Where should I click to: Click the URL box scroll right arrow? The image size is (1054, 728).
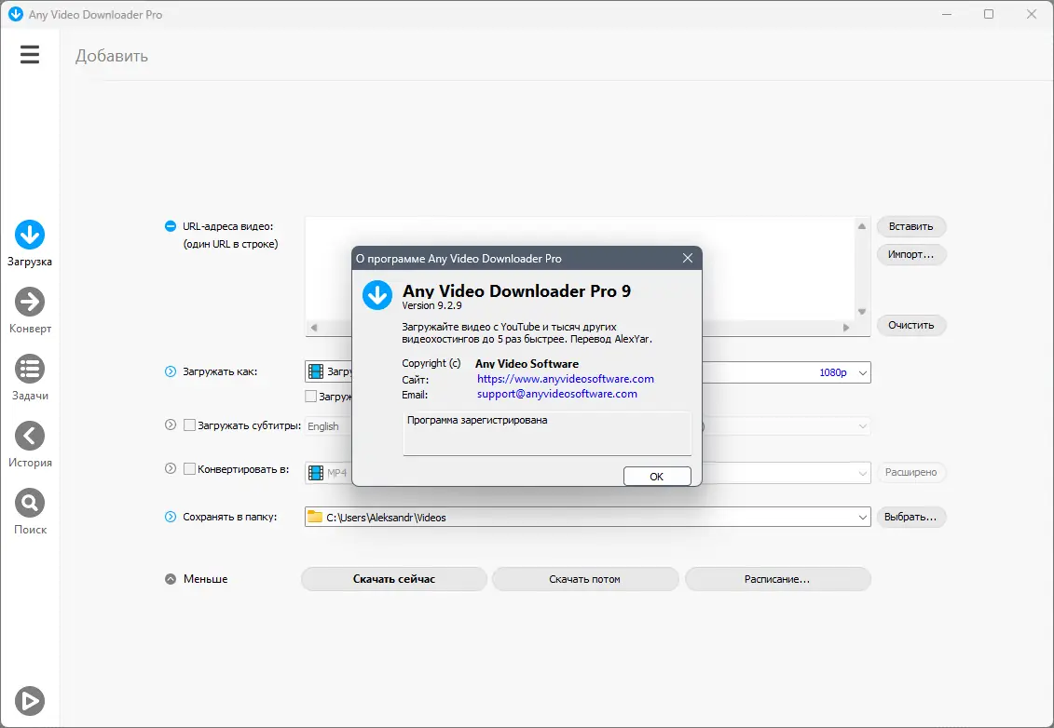point(845,328)
